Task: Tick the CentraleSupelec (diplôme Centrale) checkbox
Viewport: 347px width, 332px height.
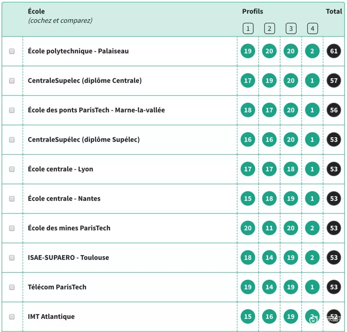Action: (12, 81)
